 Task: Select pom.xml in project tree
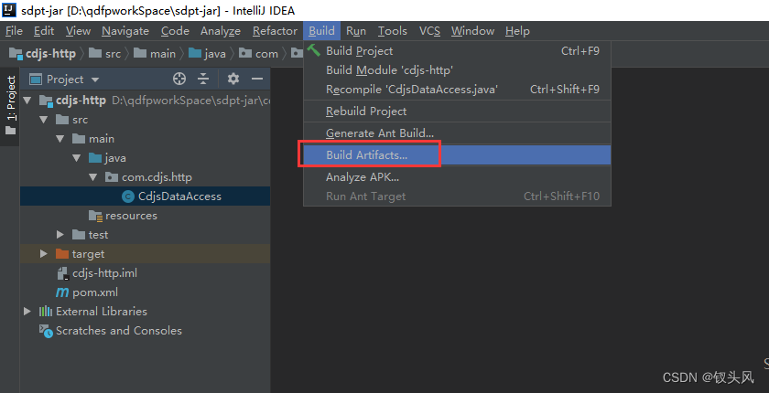[x=146, y=292]
